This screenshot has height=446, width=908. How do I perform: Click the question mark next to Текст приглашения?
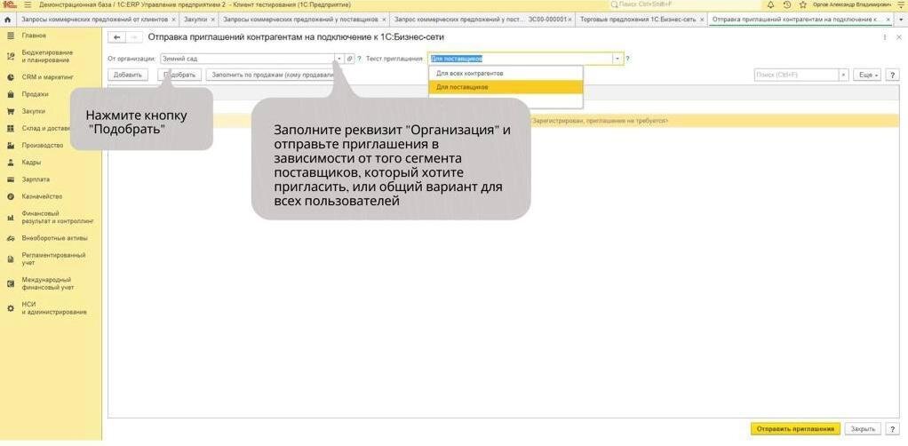click(x=628, y=59)
